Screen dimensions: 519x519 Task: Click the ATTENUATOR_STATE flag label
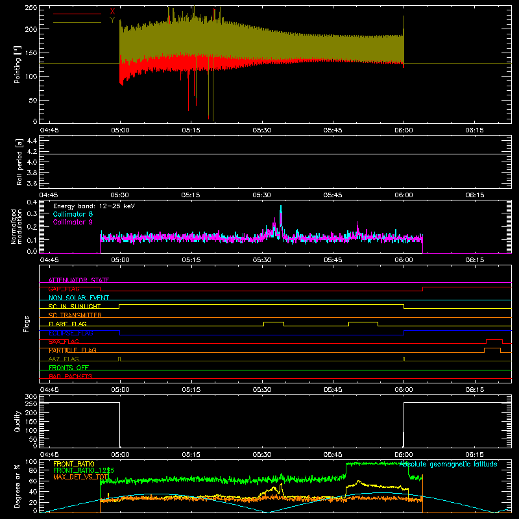pyautogui.click(x=78, y=280)
